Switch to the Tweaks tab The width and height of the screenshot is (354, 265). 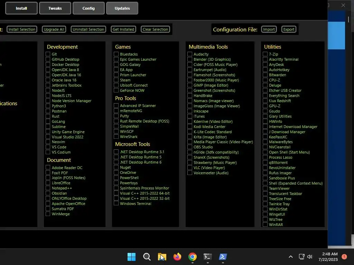click(x=55, y=8)
